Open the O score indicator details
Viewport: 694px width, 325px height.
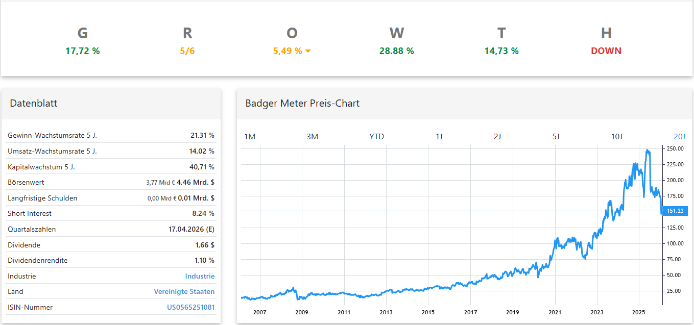[292, 41]
